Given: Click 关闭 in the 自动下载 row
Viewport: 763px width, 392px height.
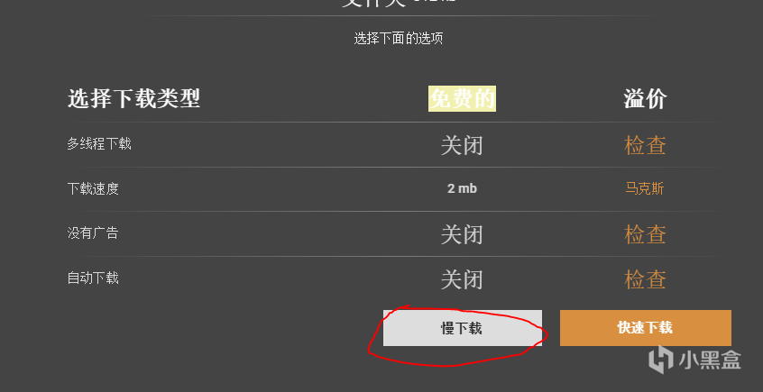Looking at the screenshot, I should pos(462,279).
